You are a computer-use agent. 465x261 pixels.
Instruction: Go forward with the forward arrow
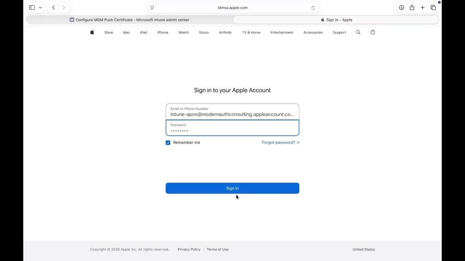[x=64, y=8]
